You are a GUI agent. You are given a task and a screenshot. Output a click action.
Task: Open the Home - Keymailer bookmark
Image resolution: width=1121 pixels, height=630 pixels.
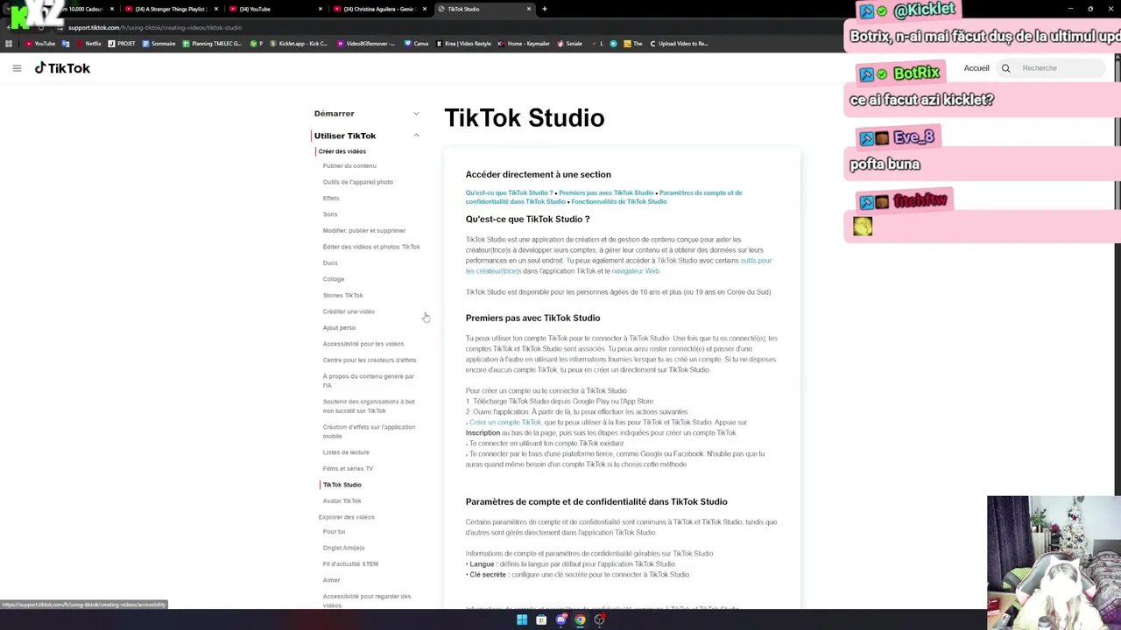524,44
